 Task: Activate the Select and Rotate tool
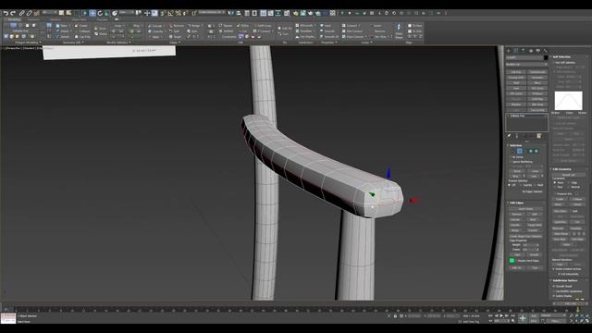pos(100,13)
